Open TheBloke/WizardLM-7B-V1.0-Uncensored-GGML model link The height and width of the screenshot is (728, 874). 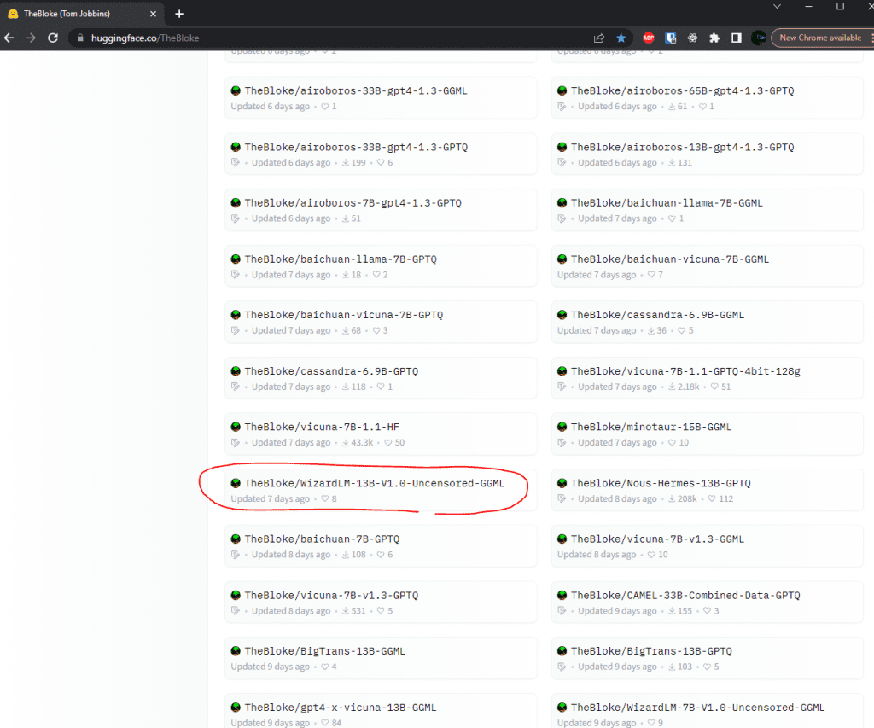pyautogui.click(x=697, y=708)
